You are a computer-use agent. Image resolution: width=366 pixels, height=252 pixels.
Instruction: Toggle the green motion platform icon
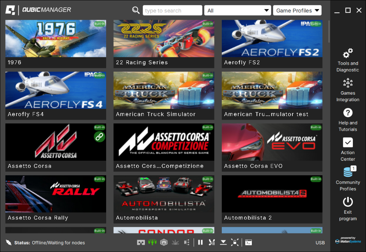point(152,242)
